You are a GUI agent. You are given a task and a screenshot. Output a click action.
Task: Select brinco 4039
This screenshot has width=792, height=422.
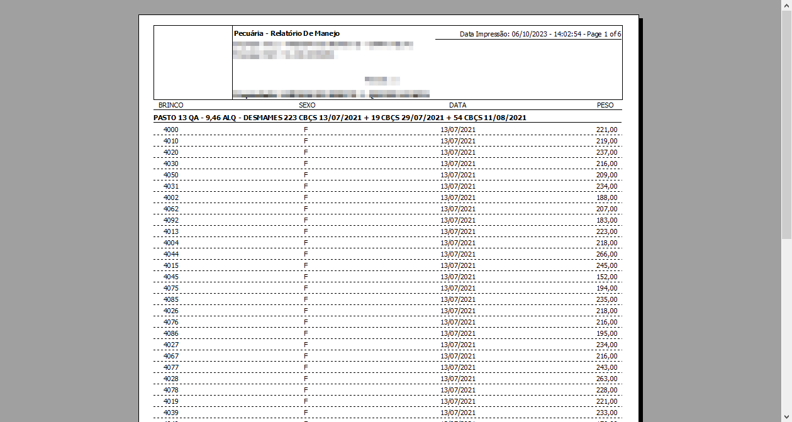click(x=171, y=413)
